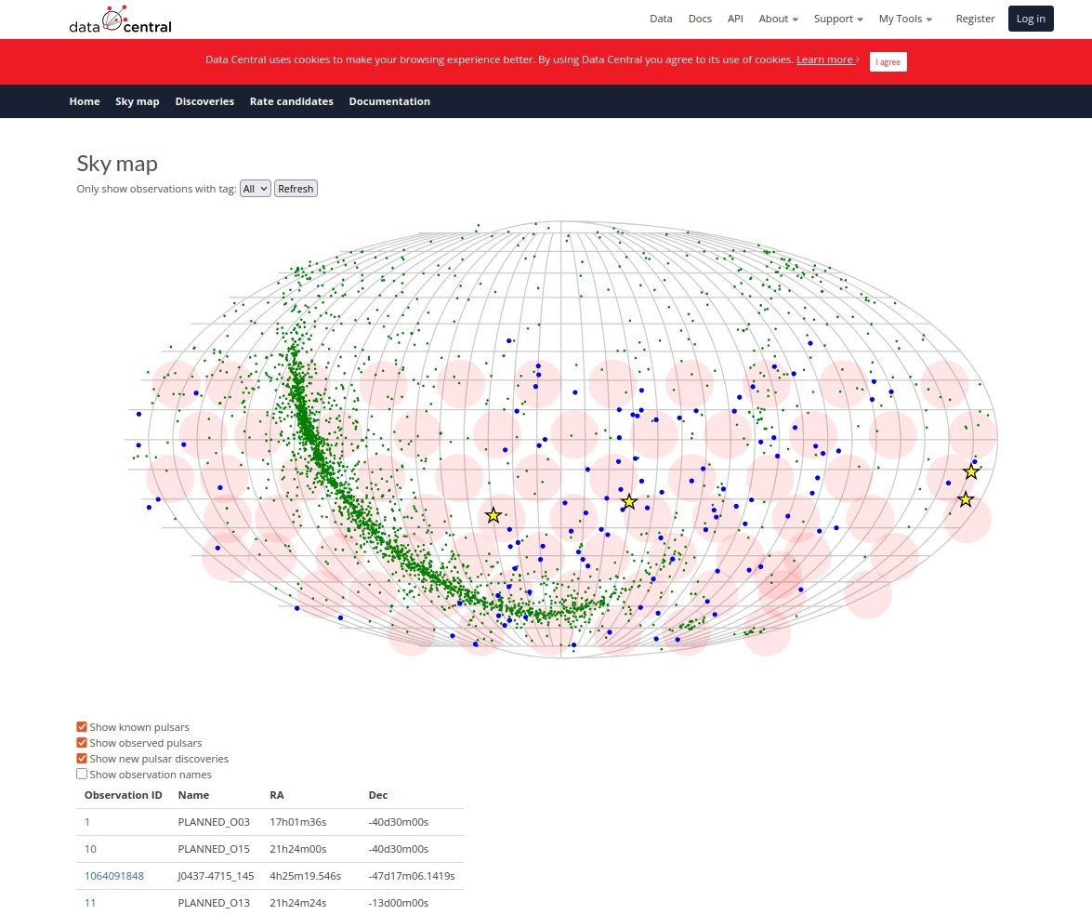
Task: Toggle Show new pulsar discoveries checkbox
Action: [82, 758]
